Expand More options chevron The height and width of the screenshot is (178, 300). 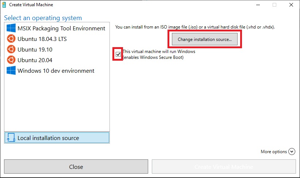point(291,152)
